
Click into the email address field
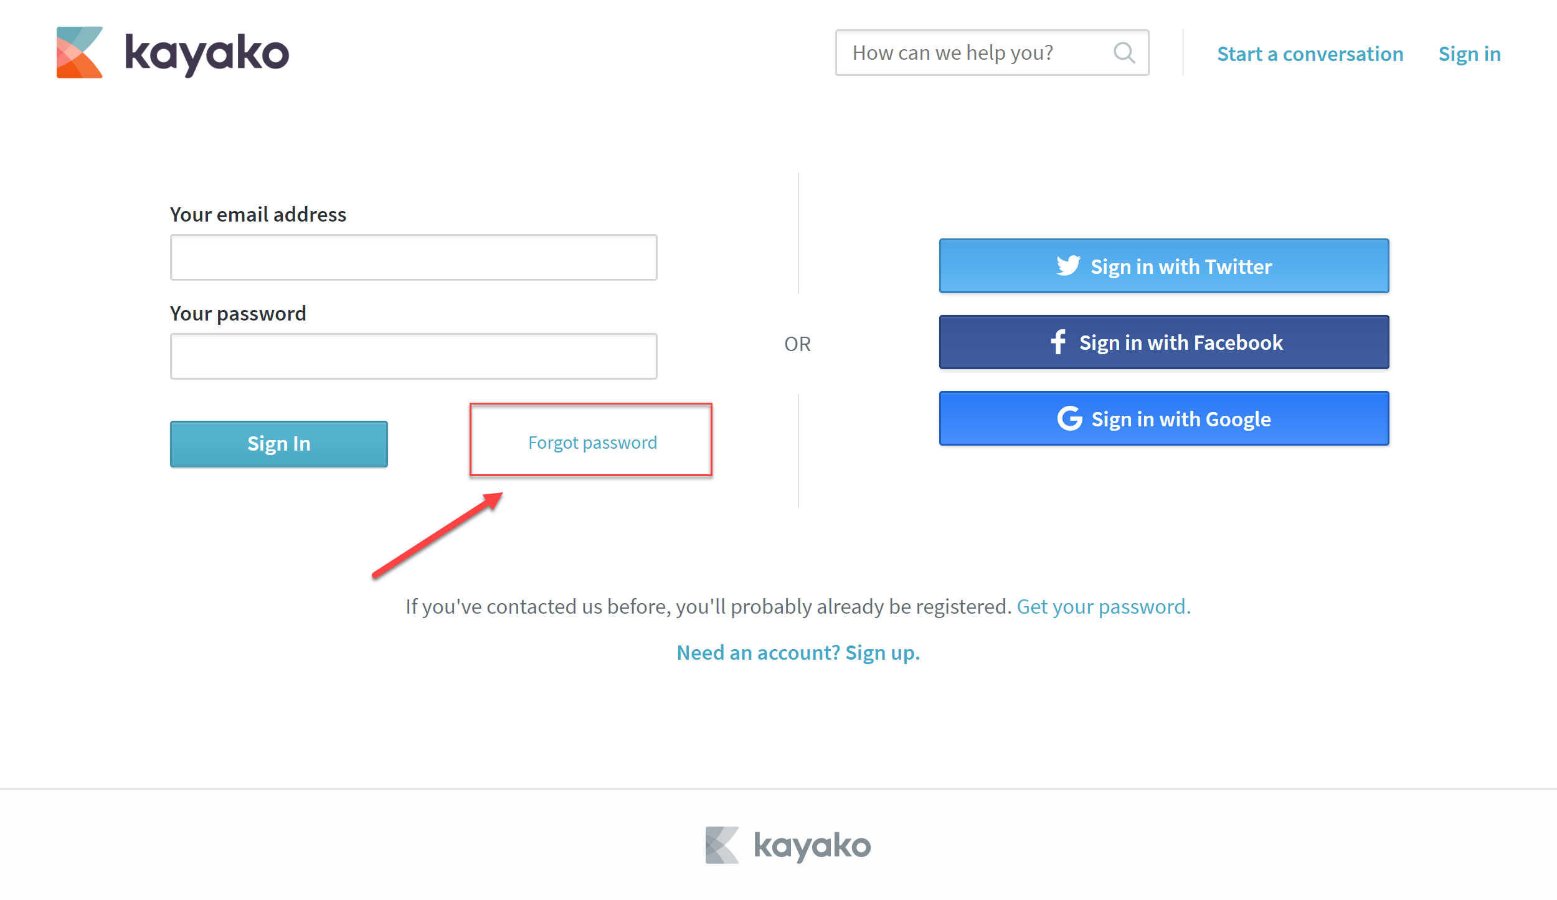pyautogui.click(x=414, y=258)
